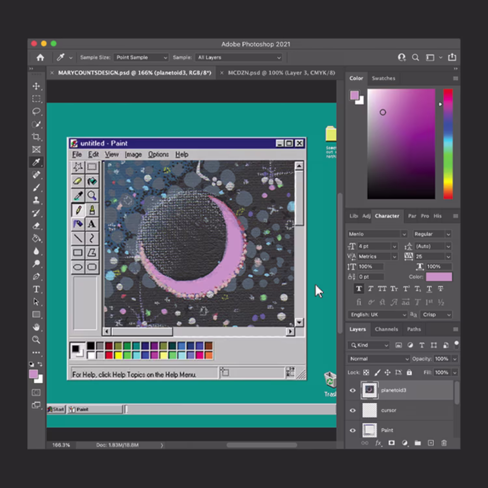
Task: Toggle Faux Bold text style
Action: 359,289
